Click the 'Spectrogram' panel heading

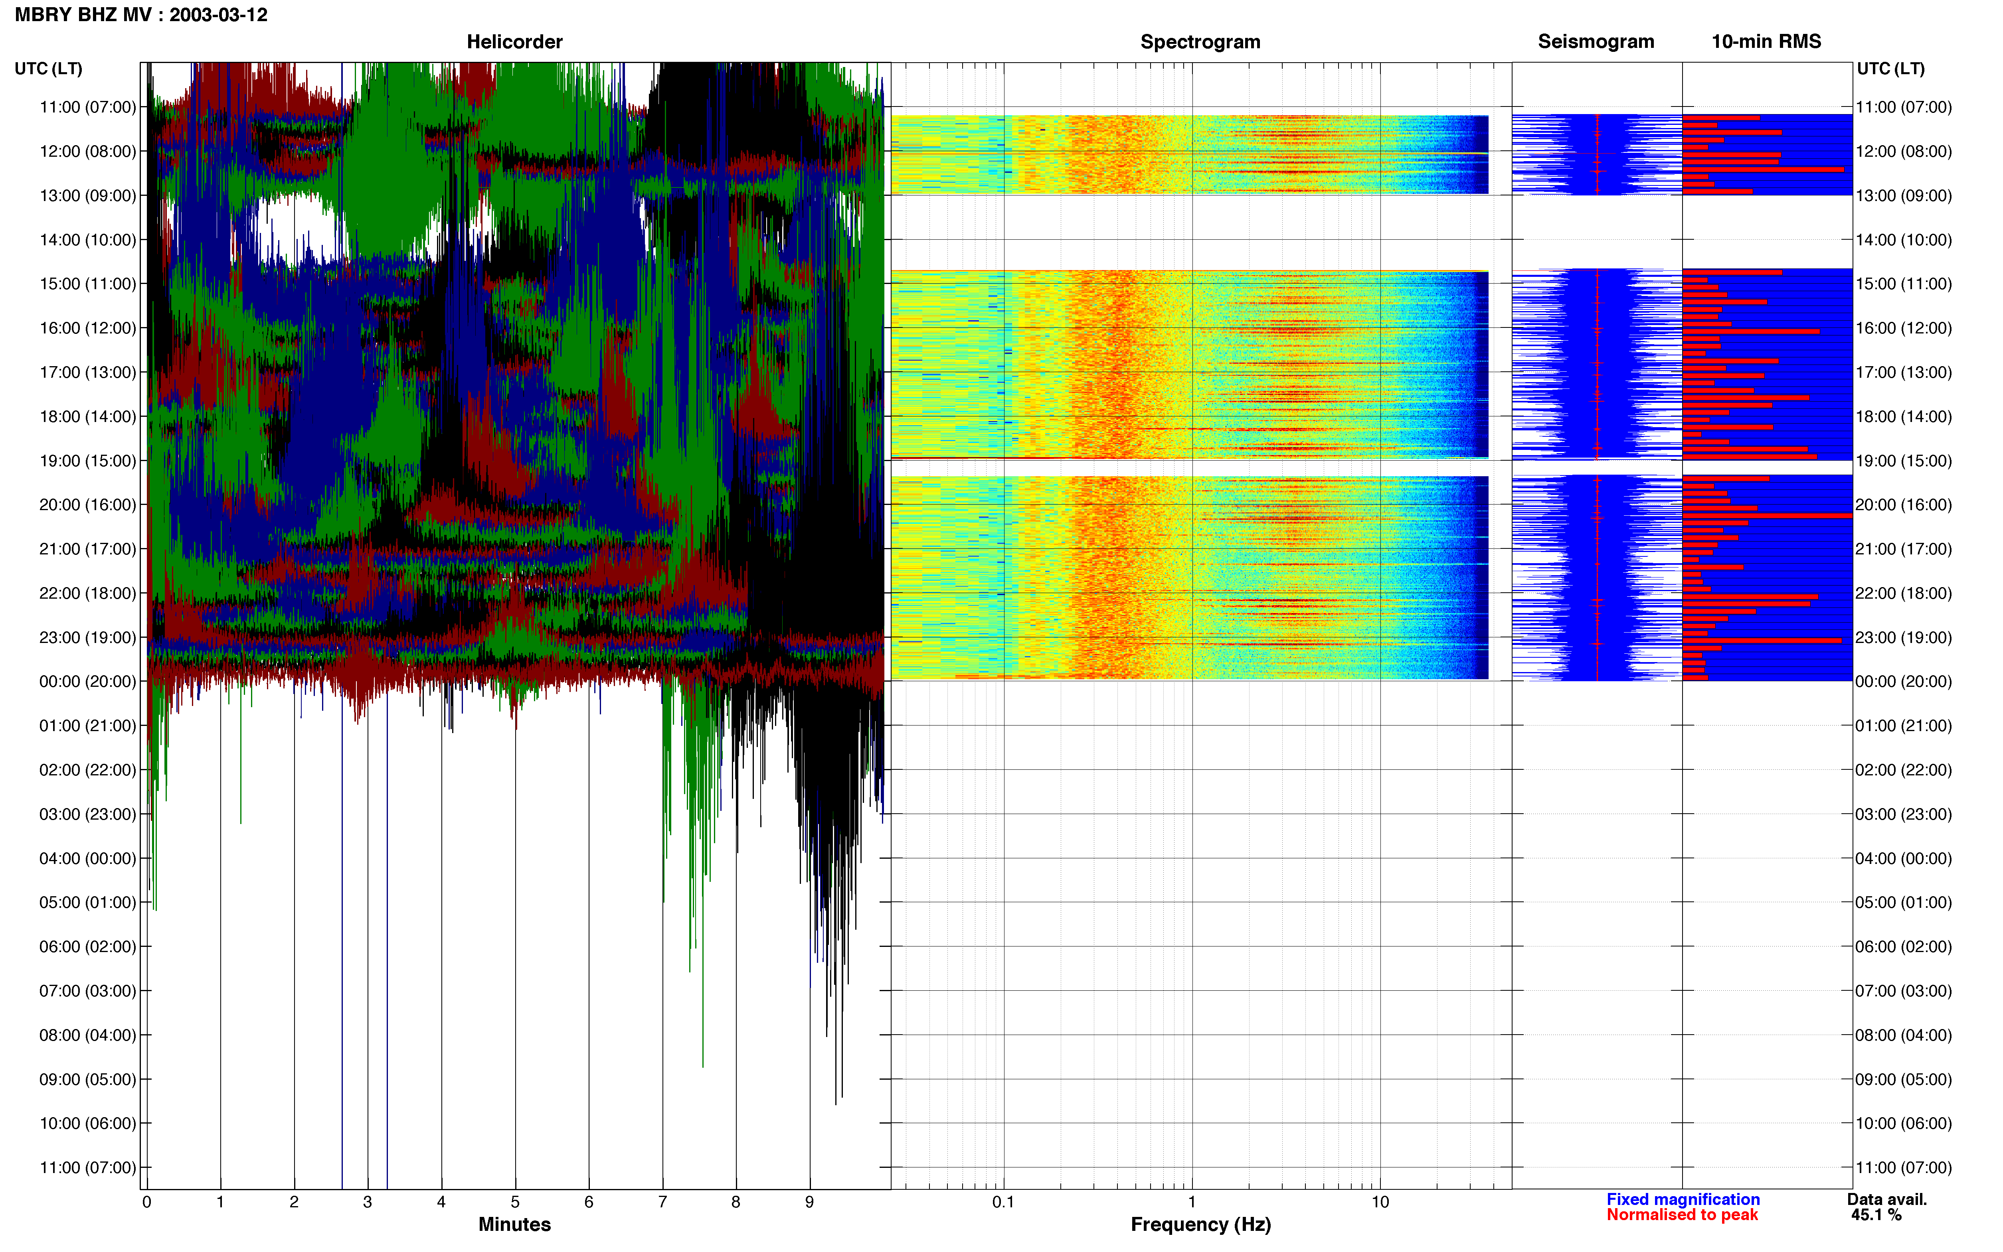click(1200, 41)
